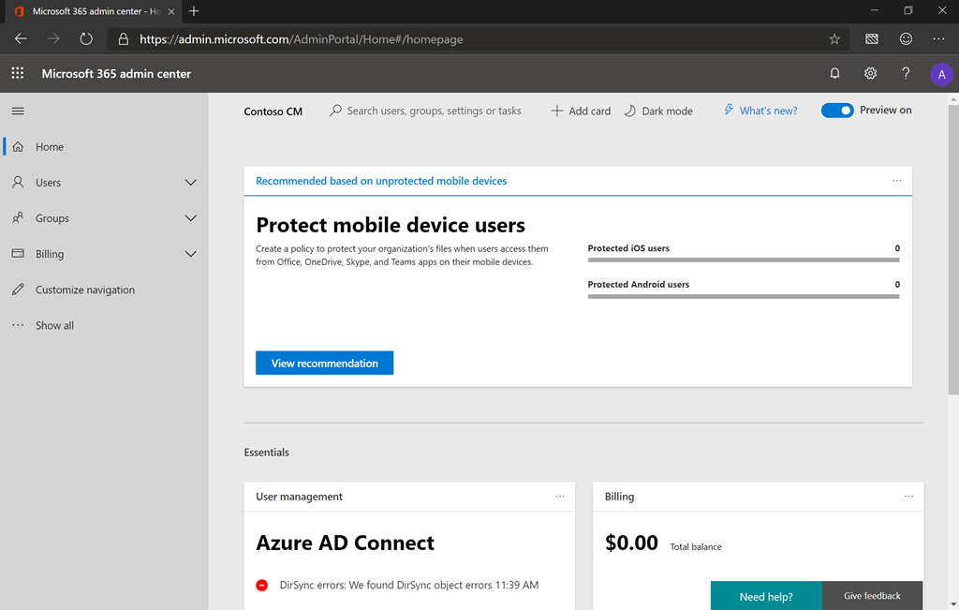Open the User management card options menu

(x=560, y=497)
